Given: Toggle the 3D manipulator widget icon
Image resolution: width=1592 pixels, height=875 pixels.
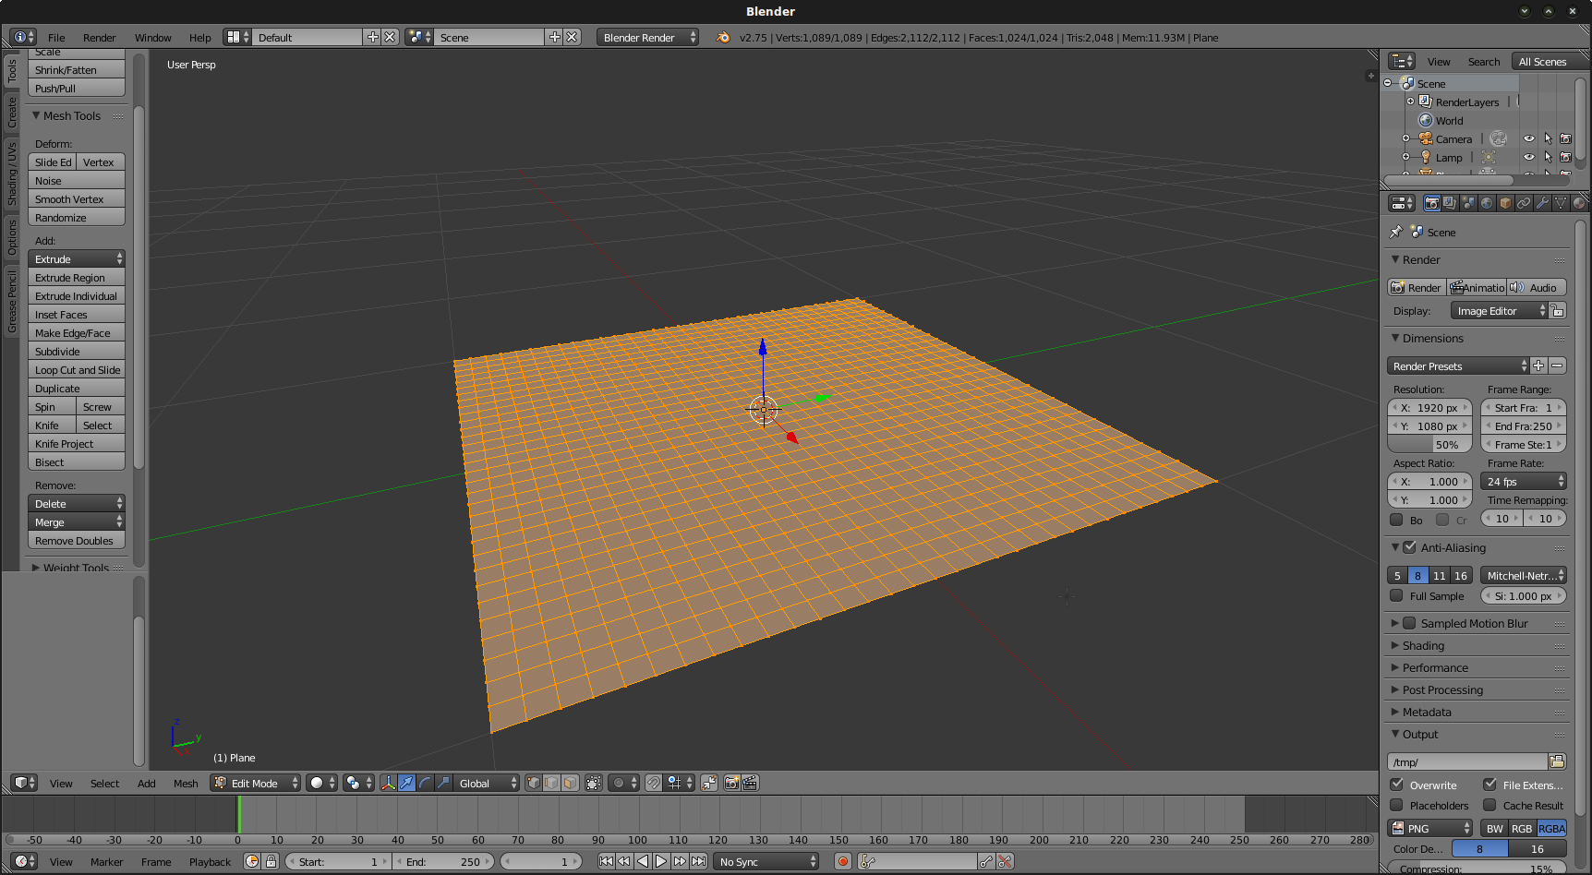Looking at the screenshot, I should (388, 783).
